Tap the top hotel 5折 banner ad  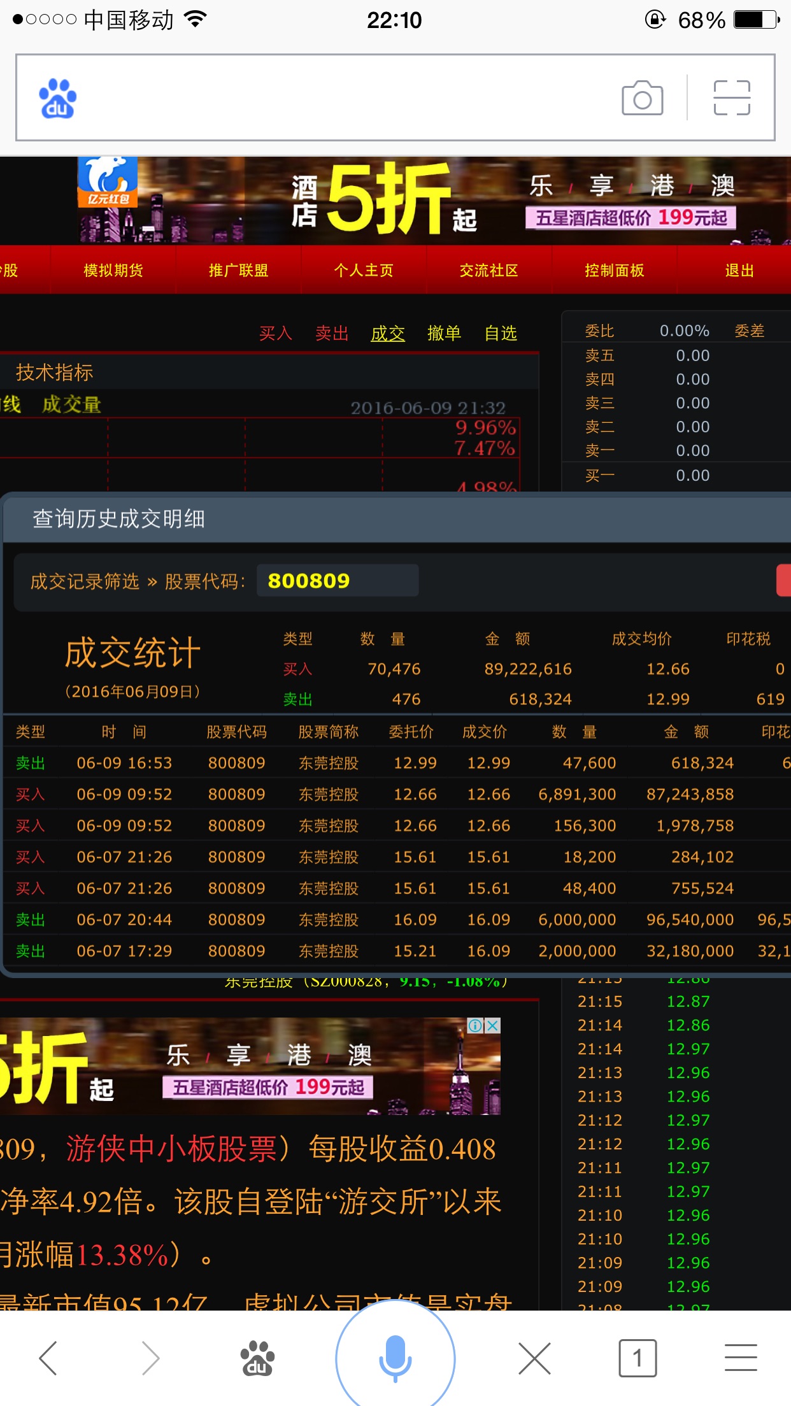pos(395,201)
